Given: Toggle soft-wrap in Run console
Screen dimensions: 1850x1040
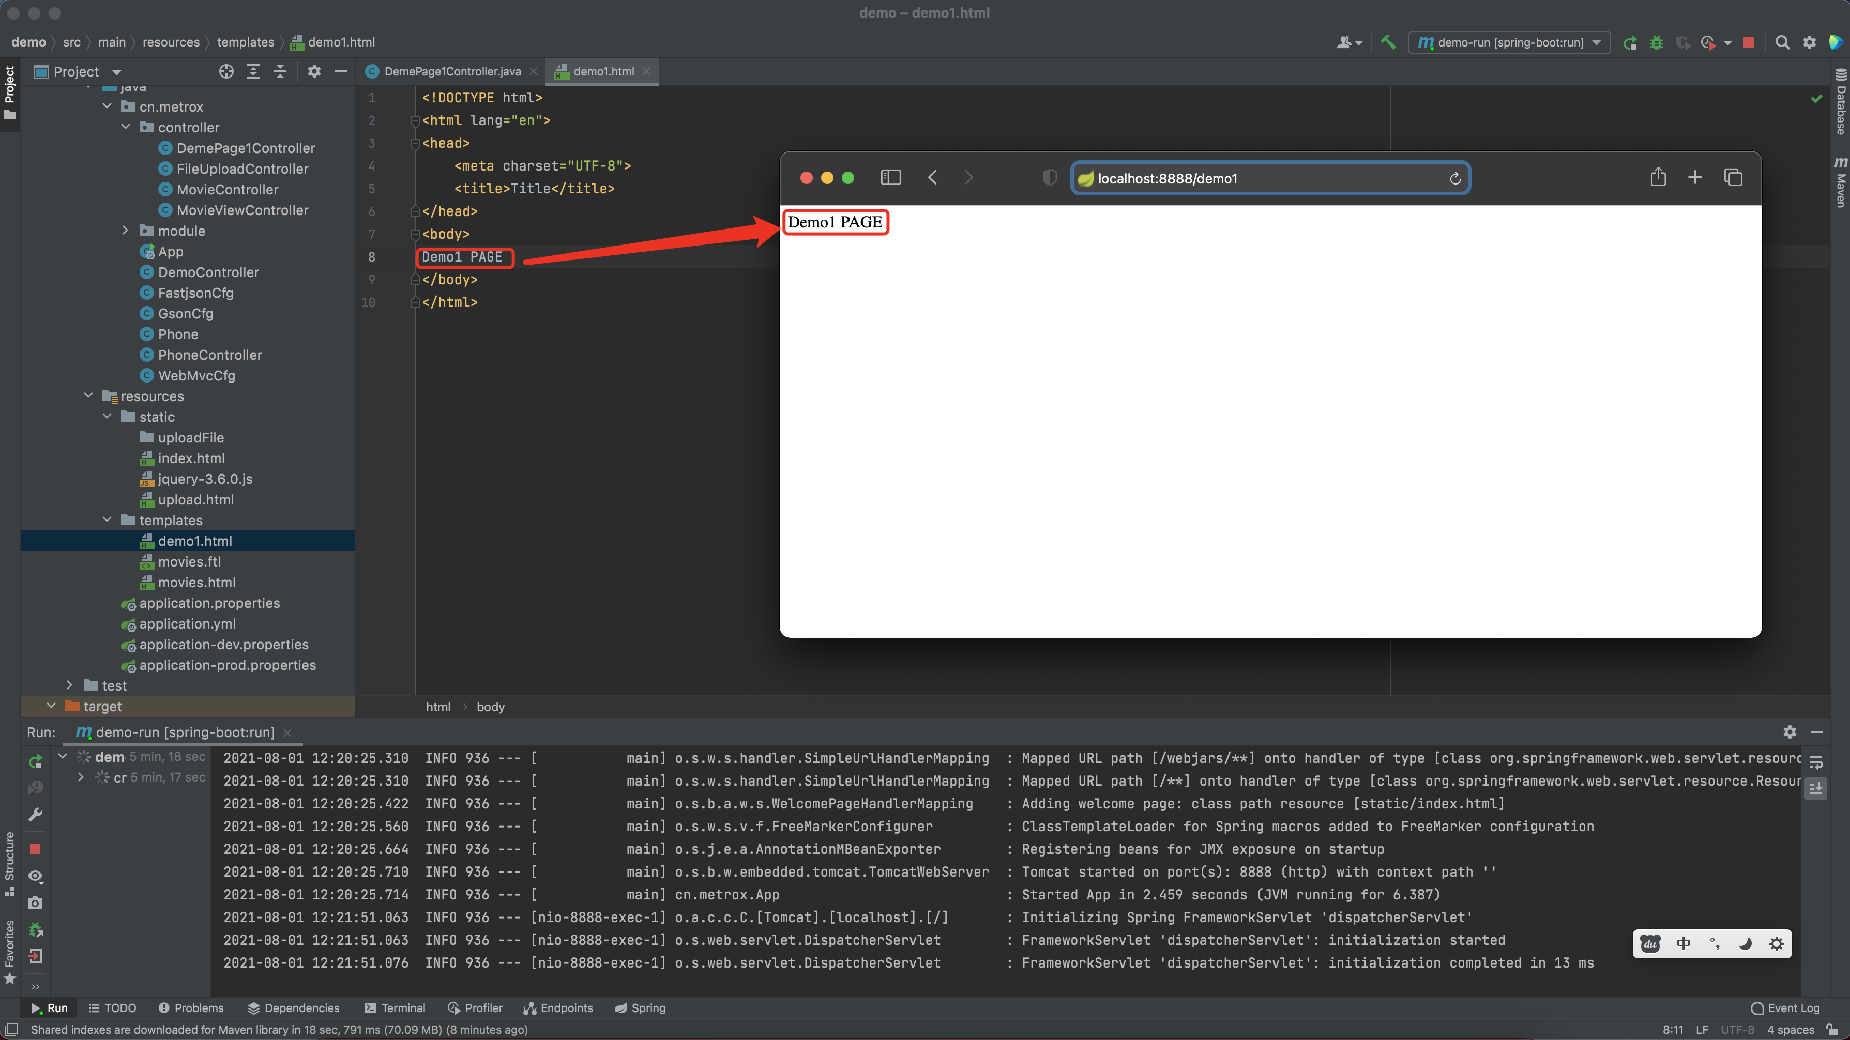Looking at the screenshot, I should (1815, 762).
